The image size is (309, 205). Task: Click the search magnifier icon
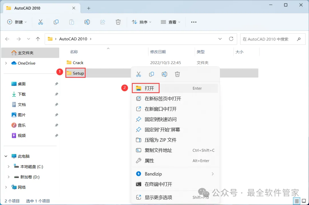click(299, 39)
